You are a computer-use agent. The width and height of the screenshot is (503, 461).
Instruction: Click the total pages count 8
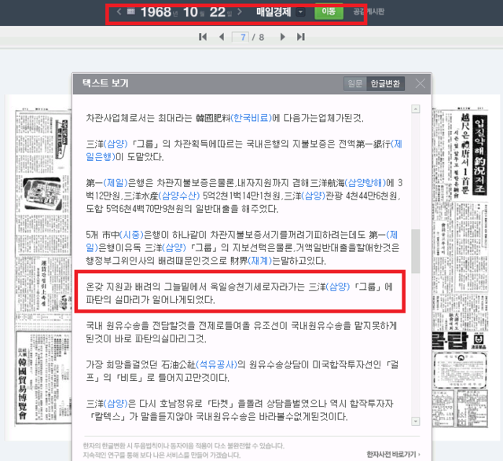click(262, 38)
